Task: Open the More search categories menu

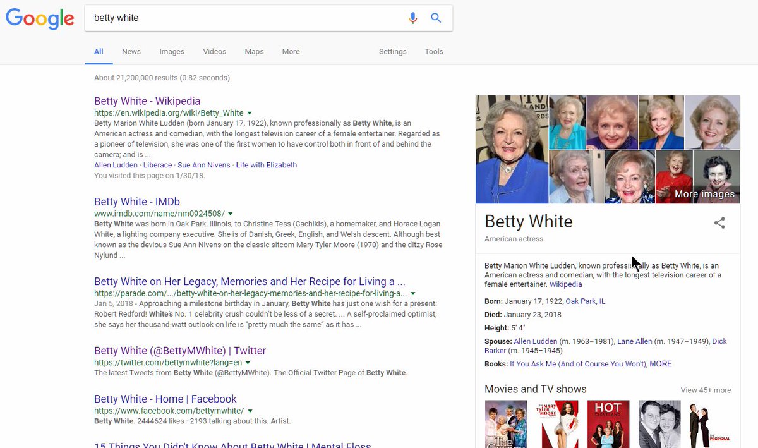Action: click(291, 52)
